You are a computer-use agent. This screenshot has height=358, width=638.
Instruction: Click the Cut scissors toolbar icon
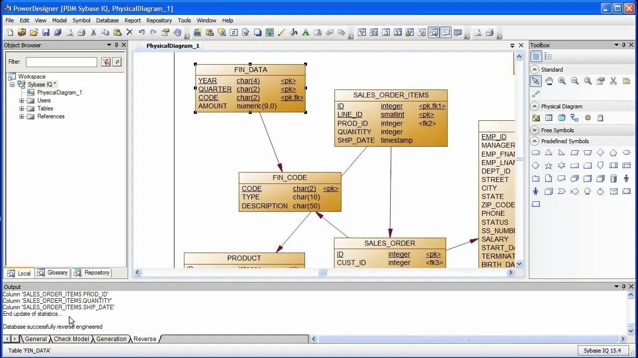pyautogui.click(x=93, y=33)
